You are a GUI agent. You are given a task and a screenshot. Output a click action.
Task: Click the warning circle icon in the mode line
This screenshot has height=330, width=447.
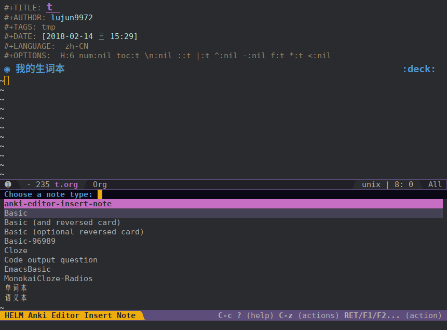coord(7,184)
